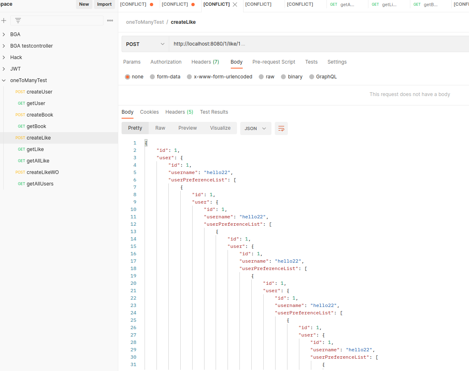
Task: Expand the BGA testcontroller collection
Action: pos(4,46)
